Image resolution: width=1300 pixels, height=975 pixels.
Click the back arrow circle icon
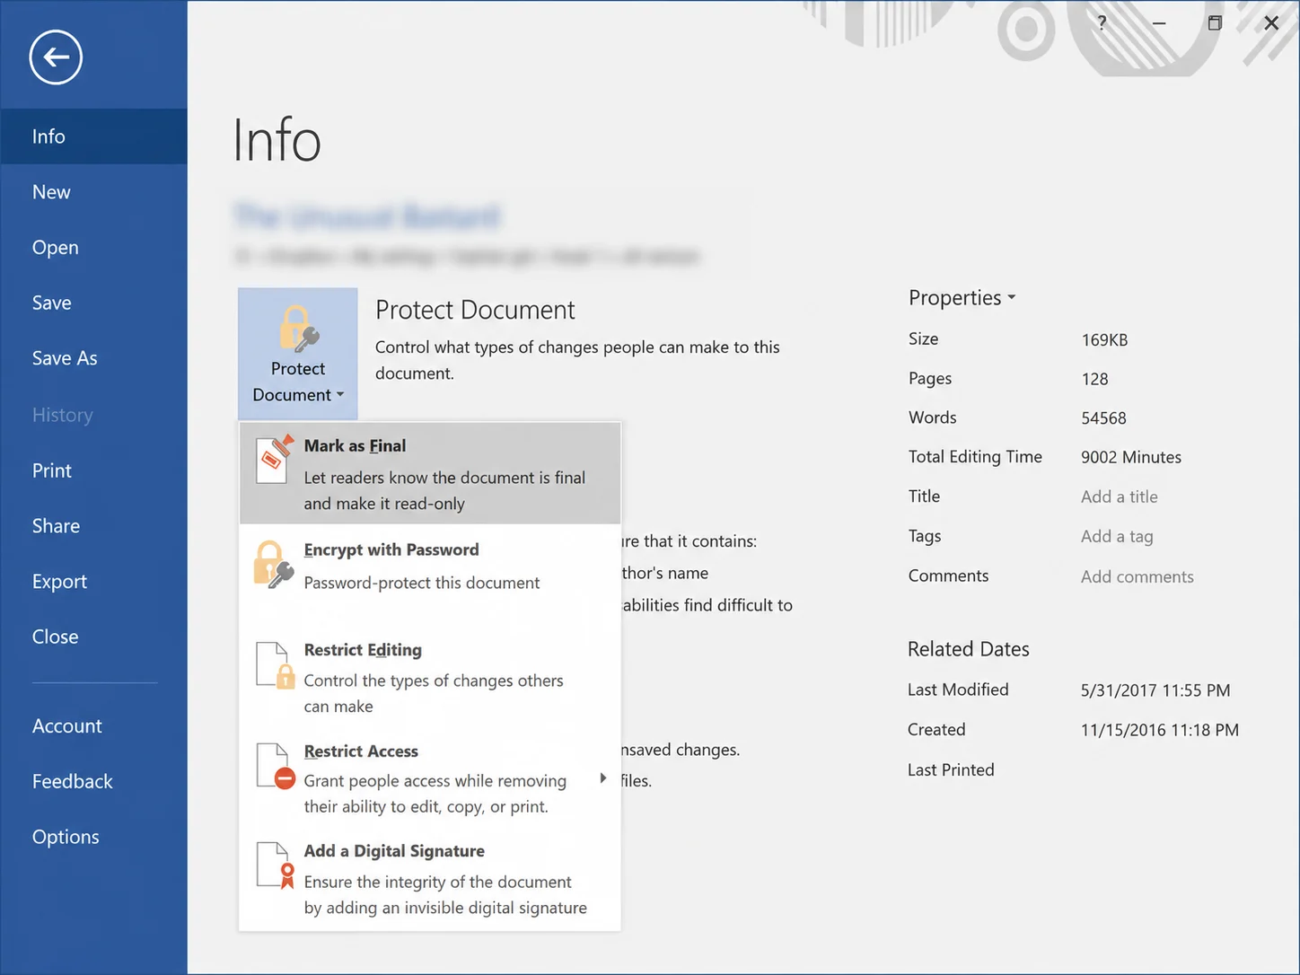[56, 57]
